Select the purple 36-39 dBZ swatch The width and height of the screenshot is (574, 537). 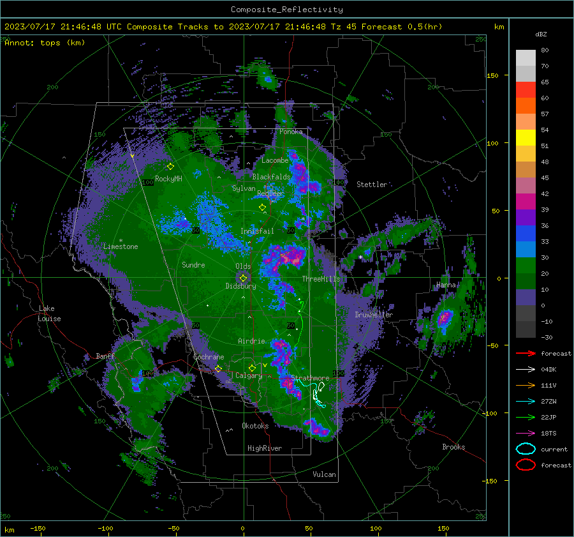[526, 217]
